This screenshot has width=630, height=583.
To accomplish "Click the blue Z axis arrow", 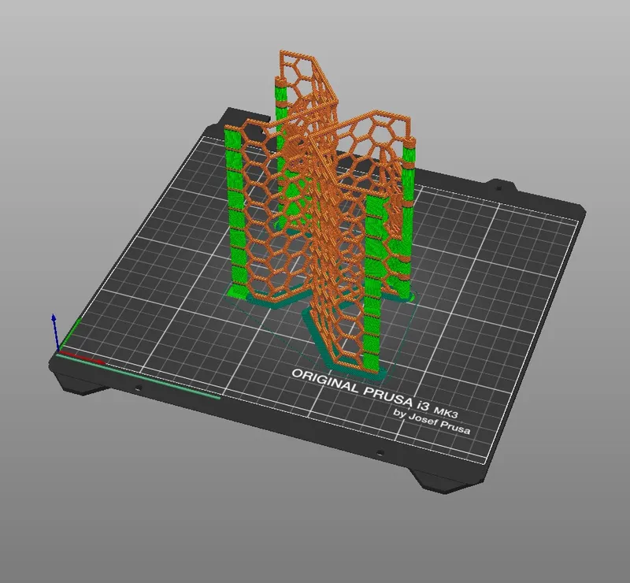I will (55, 332).
